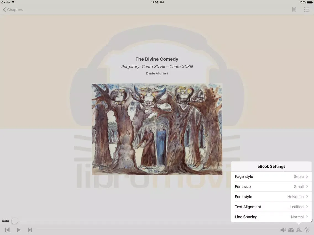Open the volume speaker control
The width and height of the screenshot is (314, 235).
[283, 230]
